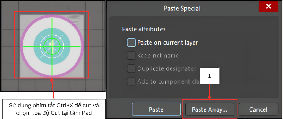
Task: Tick the Add to component class checkbox
Action: 131,82
